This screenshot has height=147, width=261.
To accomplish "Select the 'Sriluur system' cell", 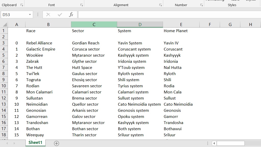I will [x=140, y=135].
